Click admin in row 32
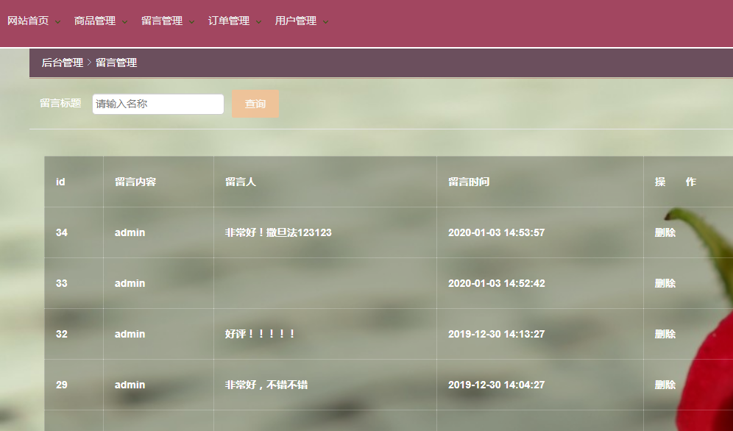The height and width of the screenshot is (431, 733). pos(130,334)
